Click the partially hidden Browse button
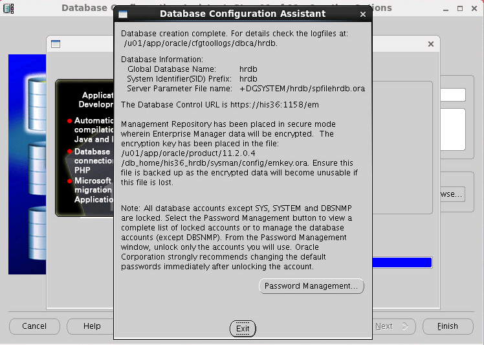 (452, 194)
